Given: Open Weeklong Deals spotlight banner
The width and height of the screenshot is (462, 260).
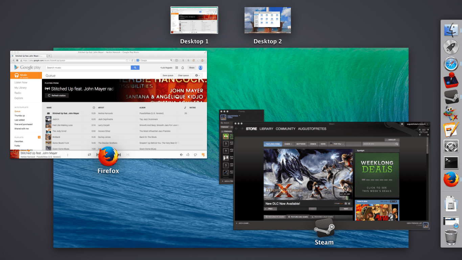Looking at the screenshot, I should point(377,175).
